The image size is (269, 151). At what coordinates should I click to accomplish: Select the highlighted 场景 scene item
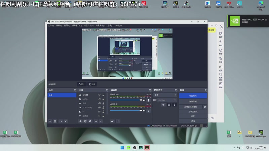click(x=62, y=95)
